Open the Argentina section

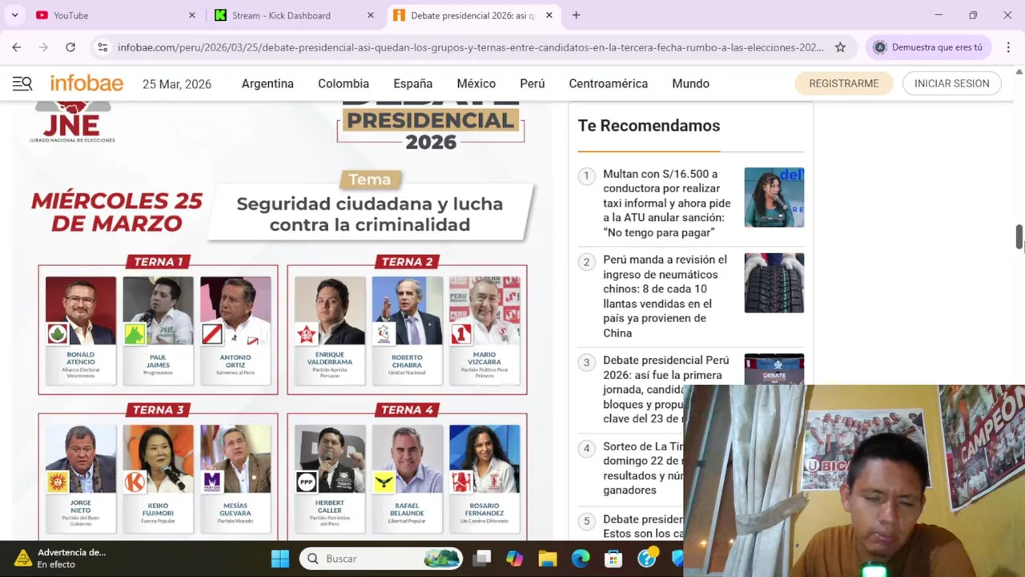click(x=267, y=83)
